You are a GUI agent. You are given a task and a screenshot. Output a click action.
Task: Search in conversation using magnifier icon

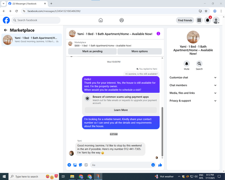pos(199,64)
